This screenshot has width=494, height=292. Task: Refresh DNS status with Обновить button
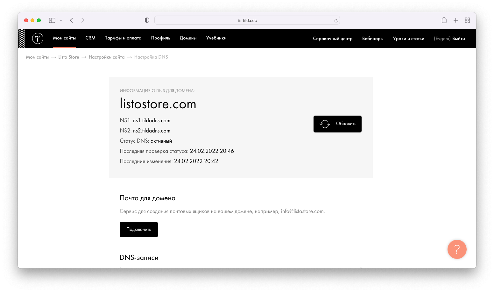click(337, 124)
